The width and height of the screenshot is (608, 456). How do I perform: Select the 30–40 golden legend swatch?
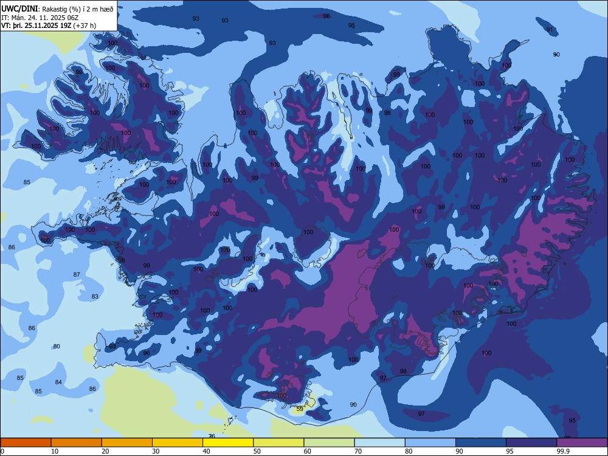(178, 442)
